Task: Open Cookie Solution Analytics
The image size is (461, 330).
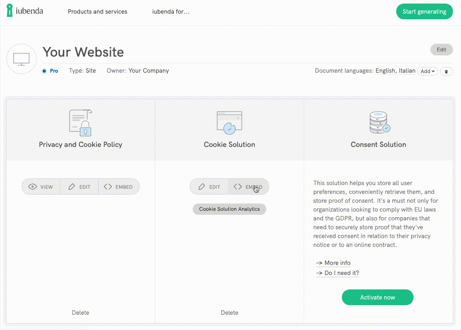Action: pos(229,209)
